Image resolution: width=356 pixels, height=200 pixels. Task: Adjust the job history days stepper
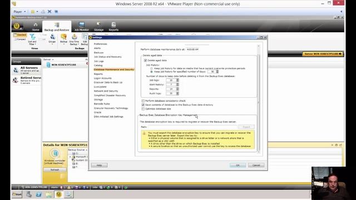pyautogui.click(x=217, y=72)
